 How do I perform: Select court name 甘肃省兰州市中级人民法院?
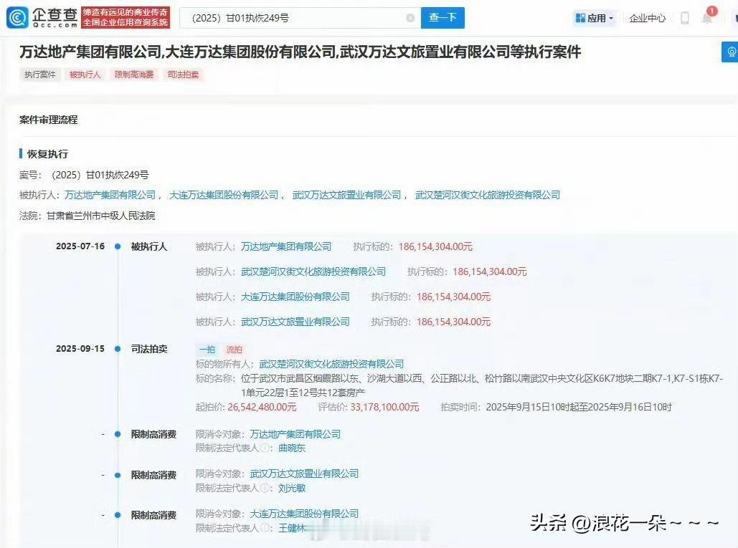tap(100, 216)
